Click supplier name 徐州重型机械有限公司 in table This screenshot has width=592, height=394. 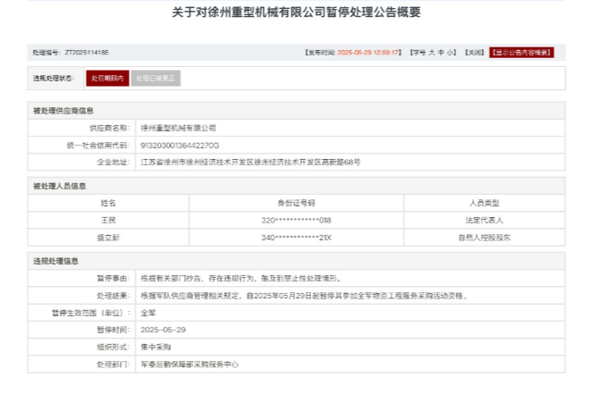179,128
